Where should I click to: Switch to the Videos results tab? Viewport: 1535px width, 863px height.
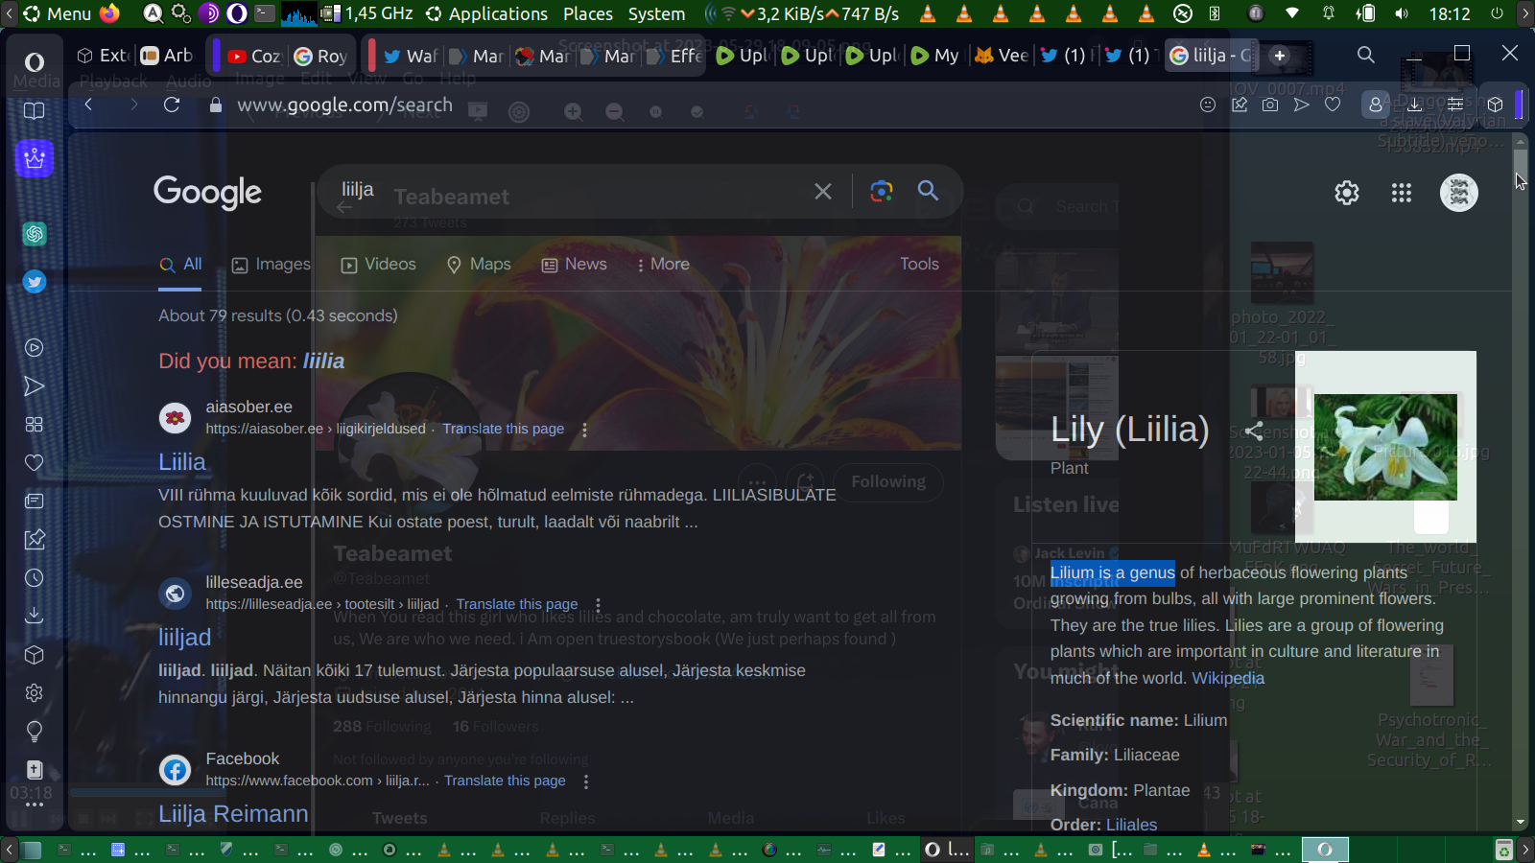pyautogui.click(x=379, y=264)
